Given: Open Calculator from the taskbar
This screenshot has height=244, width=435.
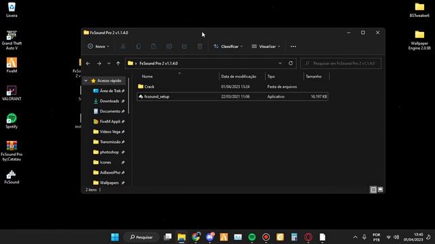Looking at the screenshot, I should (294, 237).
